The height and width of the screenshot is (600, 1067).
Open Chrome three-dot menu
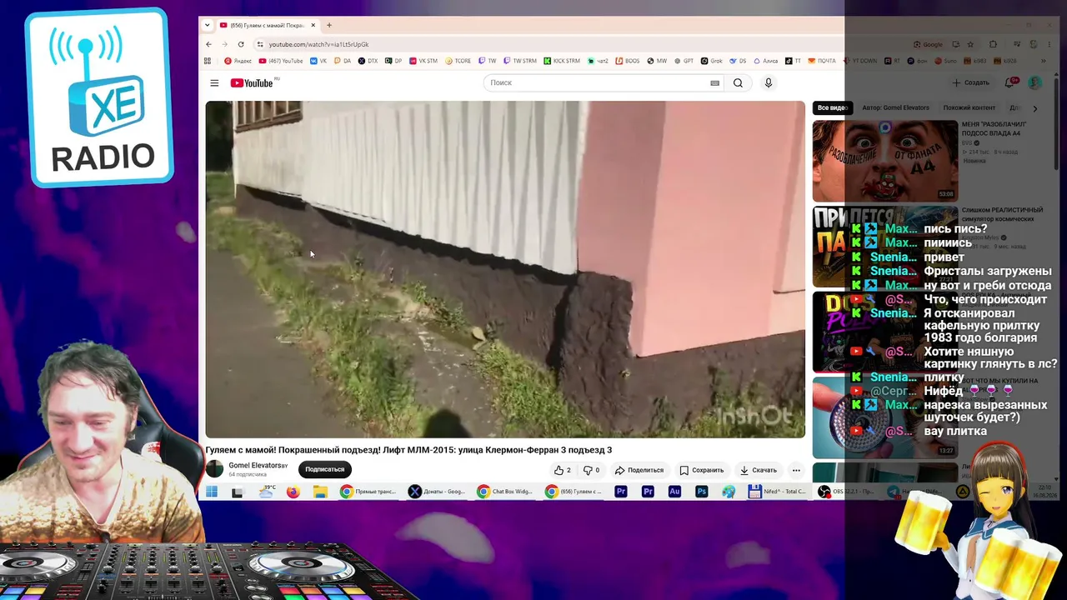[x=1051, y=44]
